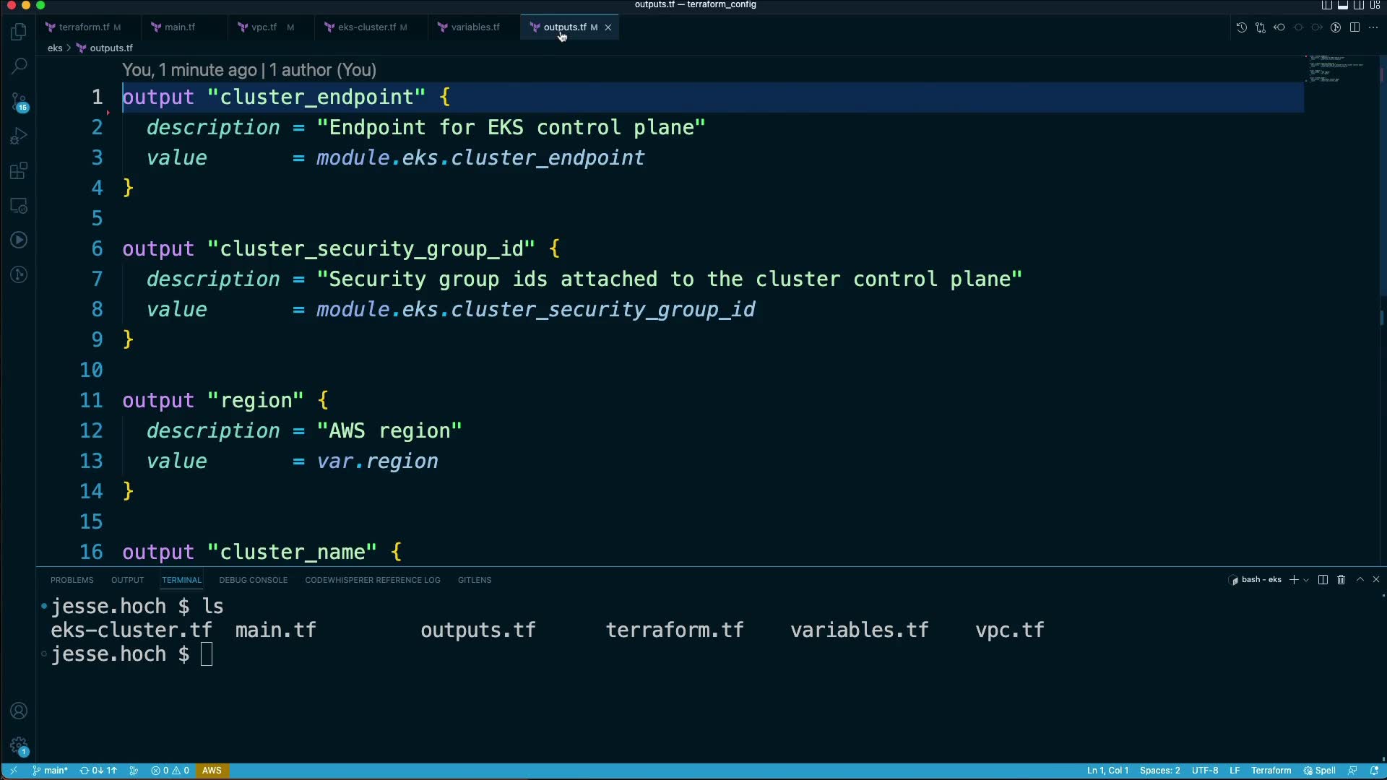Toggle the bottom panel layout button
This screenshot has width=1387, height=780.
coord(1343,5)
